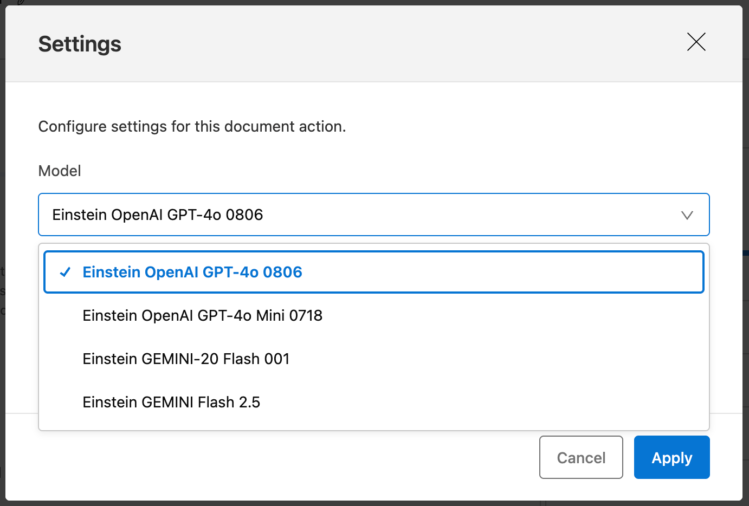Click the configure settings description text
This screenshot has width=749, height=506.
point(192,126)
